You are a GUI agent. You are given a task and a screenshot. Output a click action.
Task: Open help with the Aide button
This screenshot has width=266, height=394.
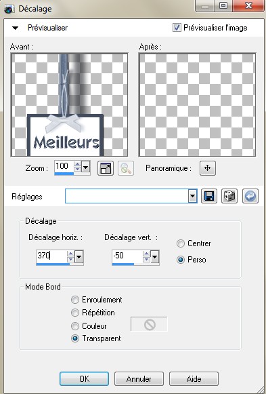(x=194, y=378)
